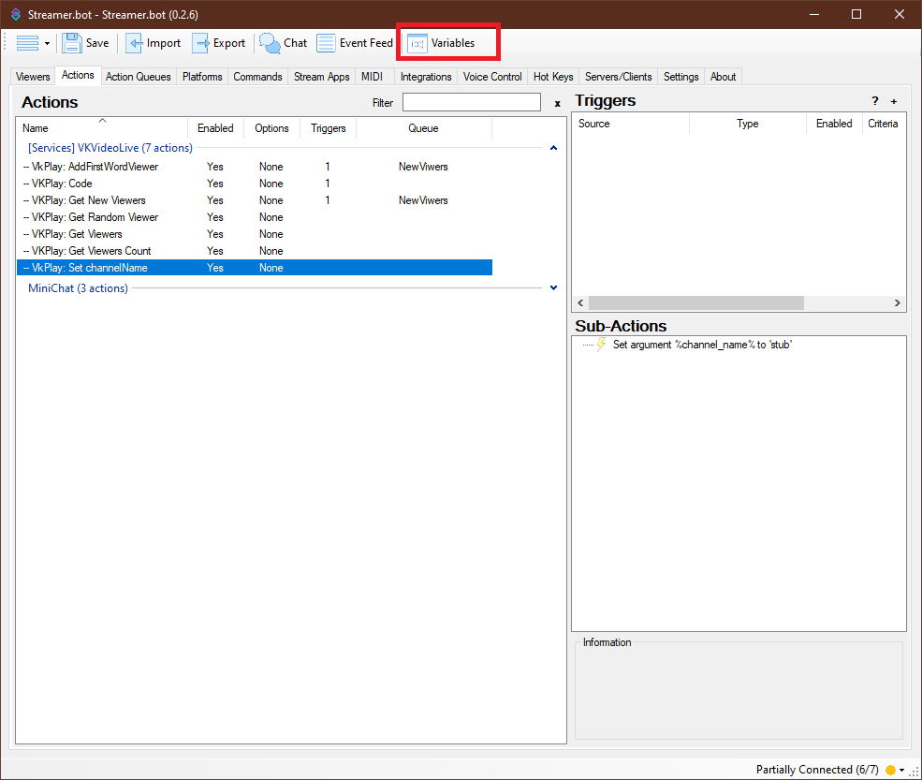The width and height of the screenshot is (922, 780).
Task: Add a trigger with the plus button
Action: 894,102
